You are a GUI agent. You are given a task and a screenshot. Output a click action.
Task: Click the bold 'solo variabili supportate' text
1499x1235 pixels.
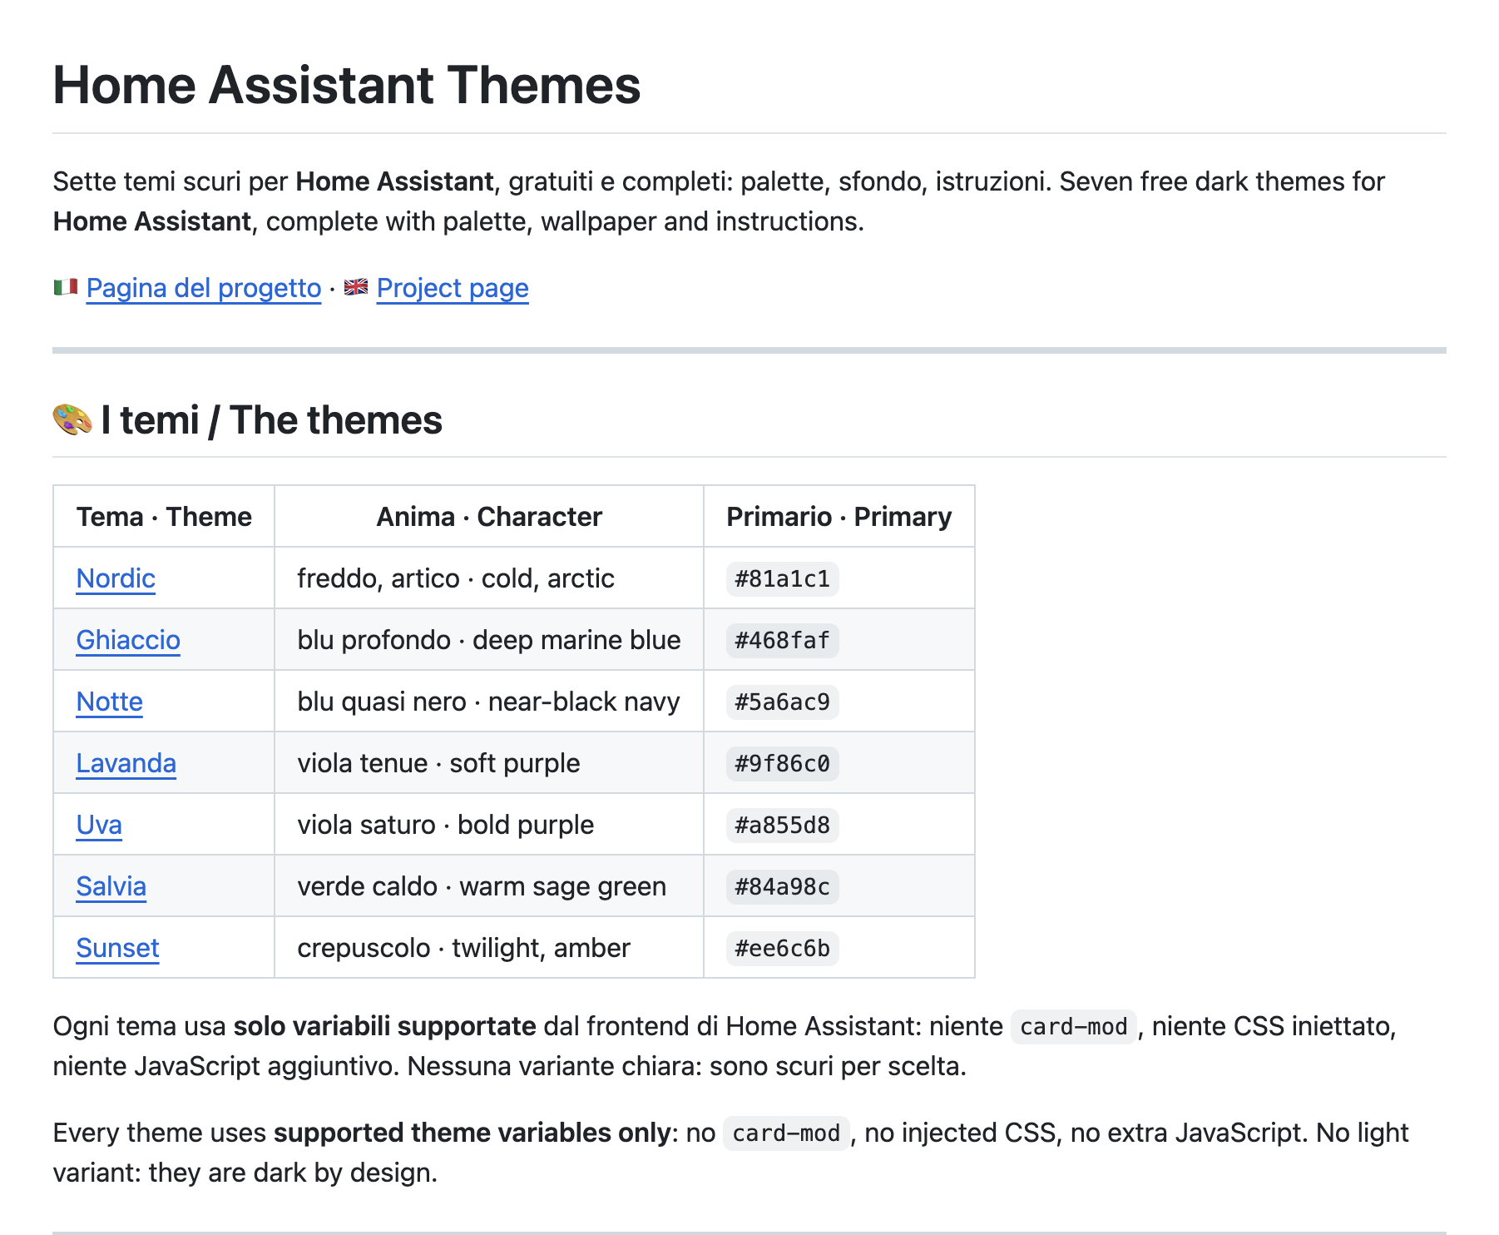384,1026
